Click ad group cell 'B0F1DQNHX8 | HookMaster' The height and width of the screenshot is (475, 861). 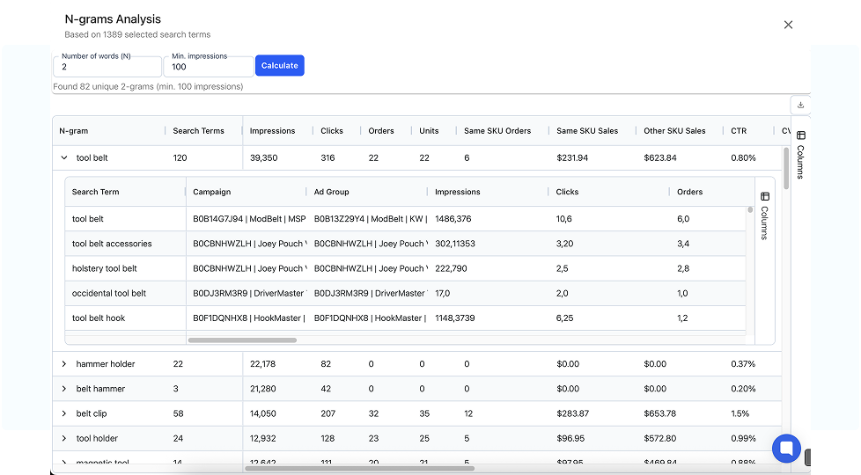(x=370, y=318)
